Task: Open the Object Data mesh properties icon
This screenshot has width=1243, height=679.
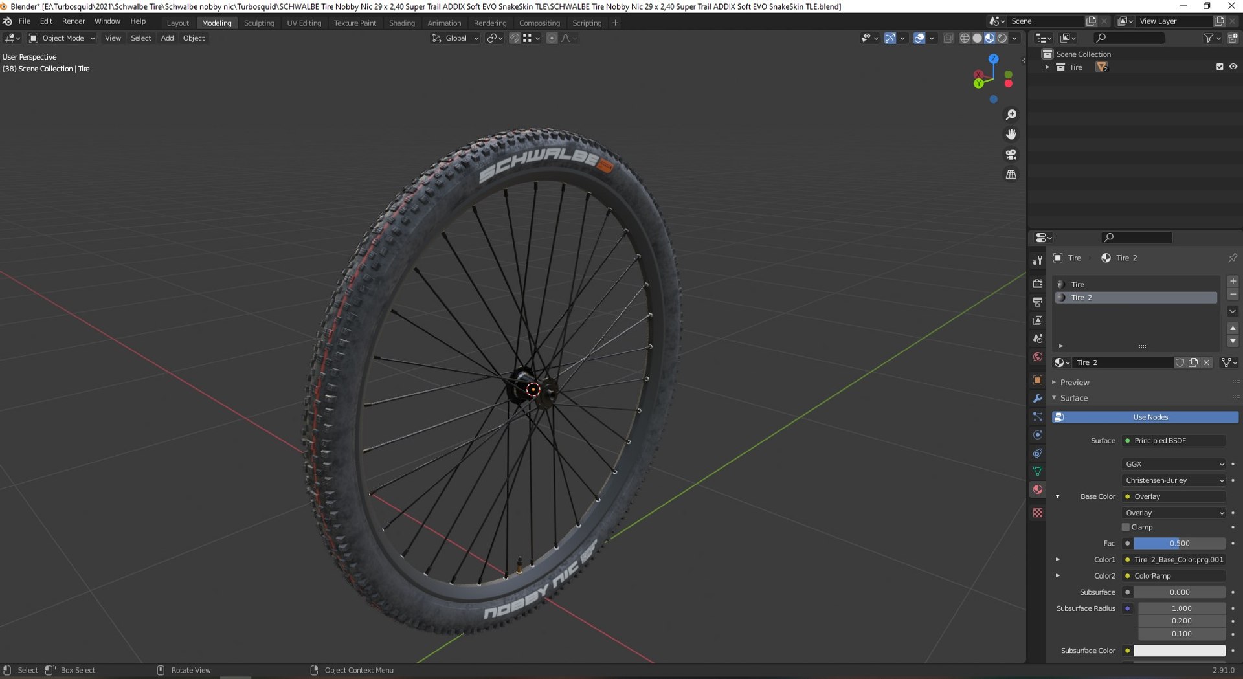Action: pyautogui.click(x=1038, y=471)
